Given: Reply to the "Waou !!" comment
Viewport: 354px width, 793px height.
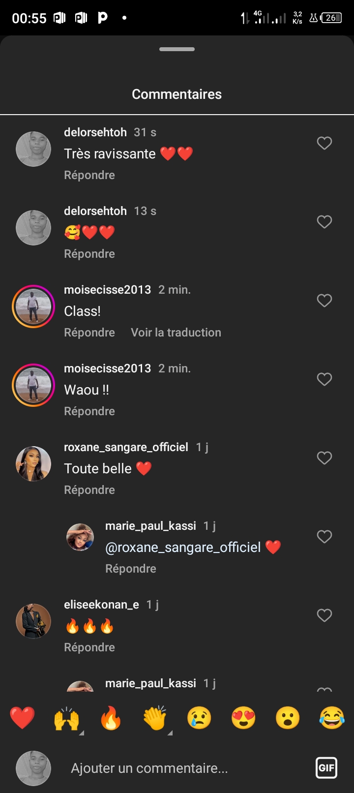Looking at the screenshot, I should point(89,411).
